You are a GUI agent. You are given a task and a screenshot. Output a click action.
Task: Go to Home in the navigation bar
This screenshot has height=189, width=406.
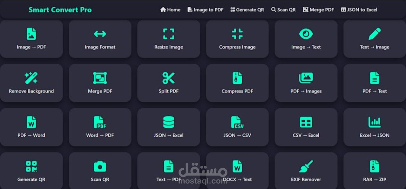(x=170, y=9)
